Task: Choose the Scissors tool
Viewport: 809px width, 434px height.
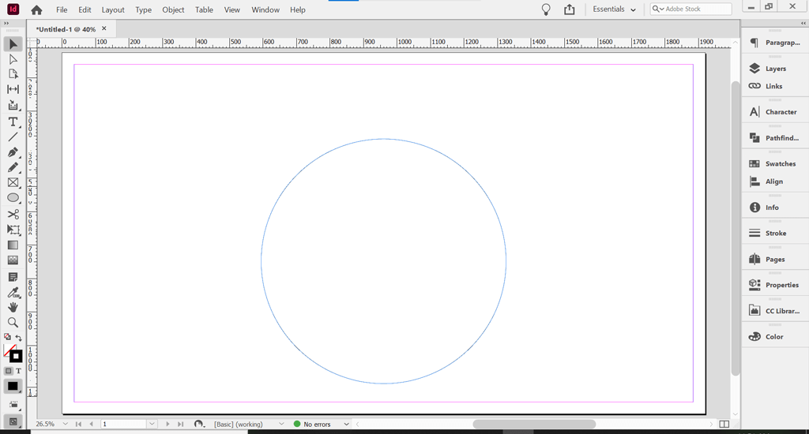Action: tap(13, 214)
